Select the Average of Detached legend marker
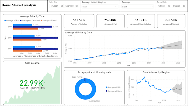Viewport: 188px width, 106px height. click(x=21, y=21)
